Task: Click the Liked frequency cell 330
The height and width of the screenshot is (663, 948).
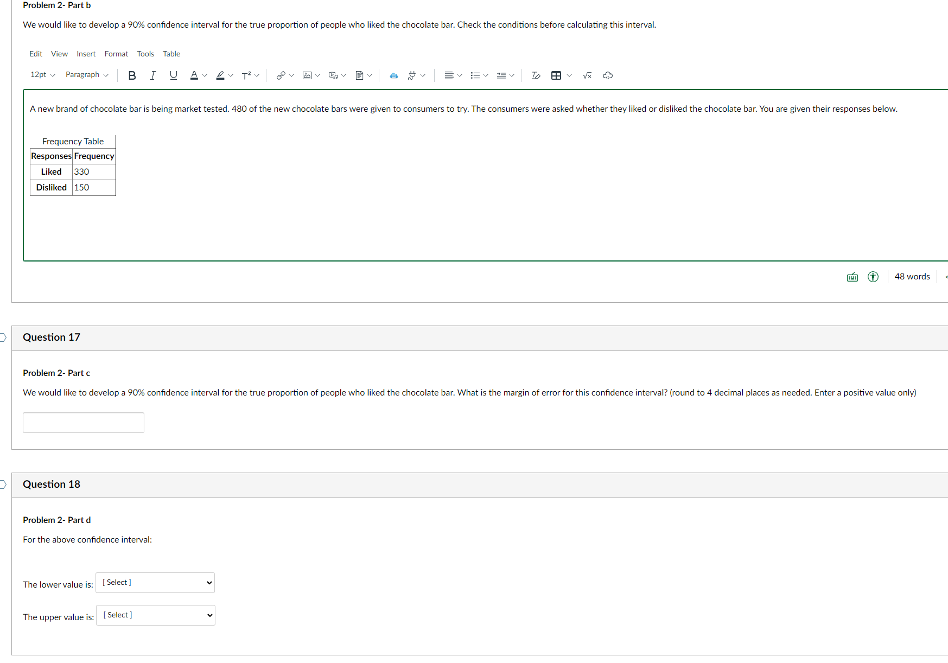Action: (x=94, y=172)
